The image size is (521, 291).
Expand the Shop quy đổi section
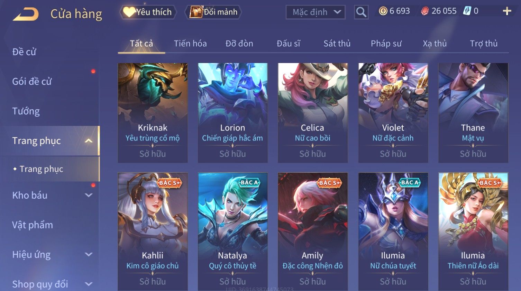click(89, 284)
